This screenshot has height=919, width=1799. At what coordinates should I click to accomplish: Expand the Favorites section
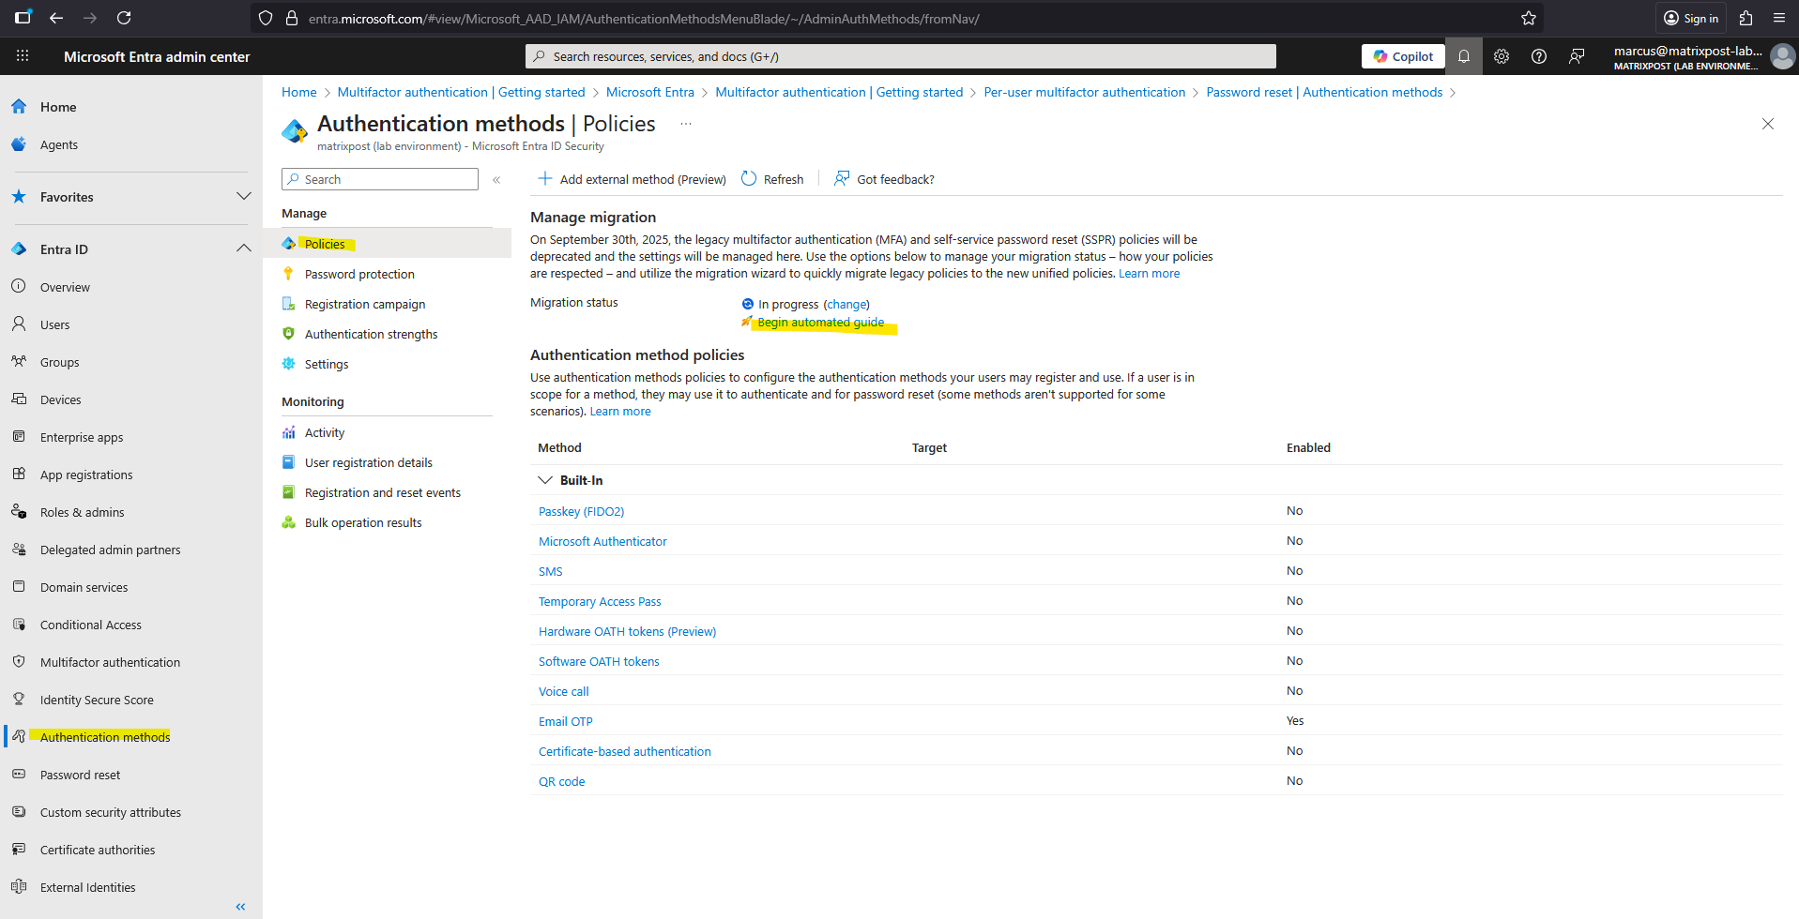coord(243,197)
